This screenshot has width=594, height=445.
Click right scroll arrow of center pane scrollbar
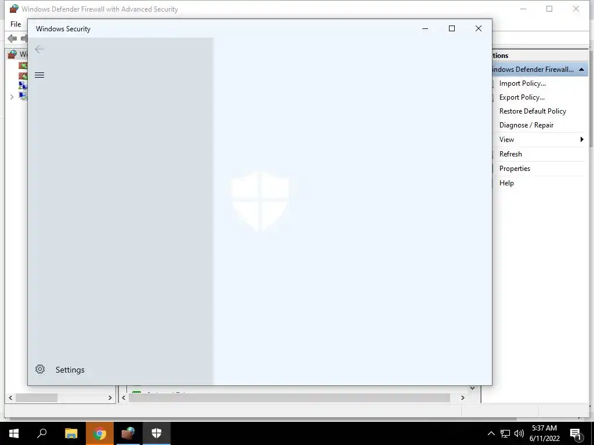click(x=462, y=397)
